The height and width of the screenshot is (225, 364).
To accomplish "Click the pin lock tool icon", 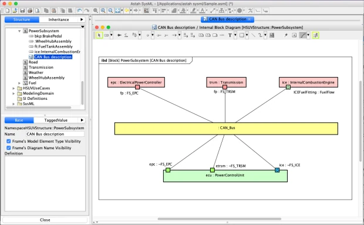I will 286,35.
